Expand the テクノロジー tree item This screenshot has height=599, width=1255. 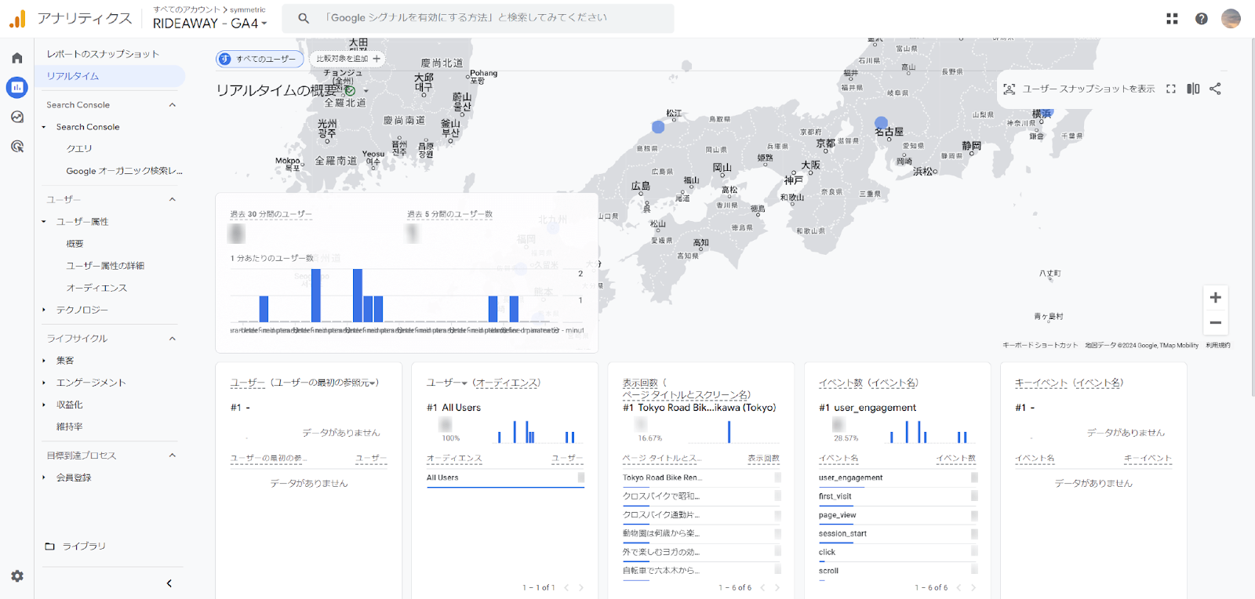pos(44,310)
